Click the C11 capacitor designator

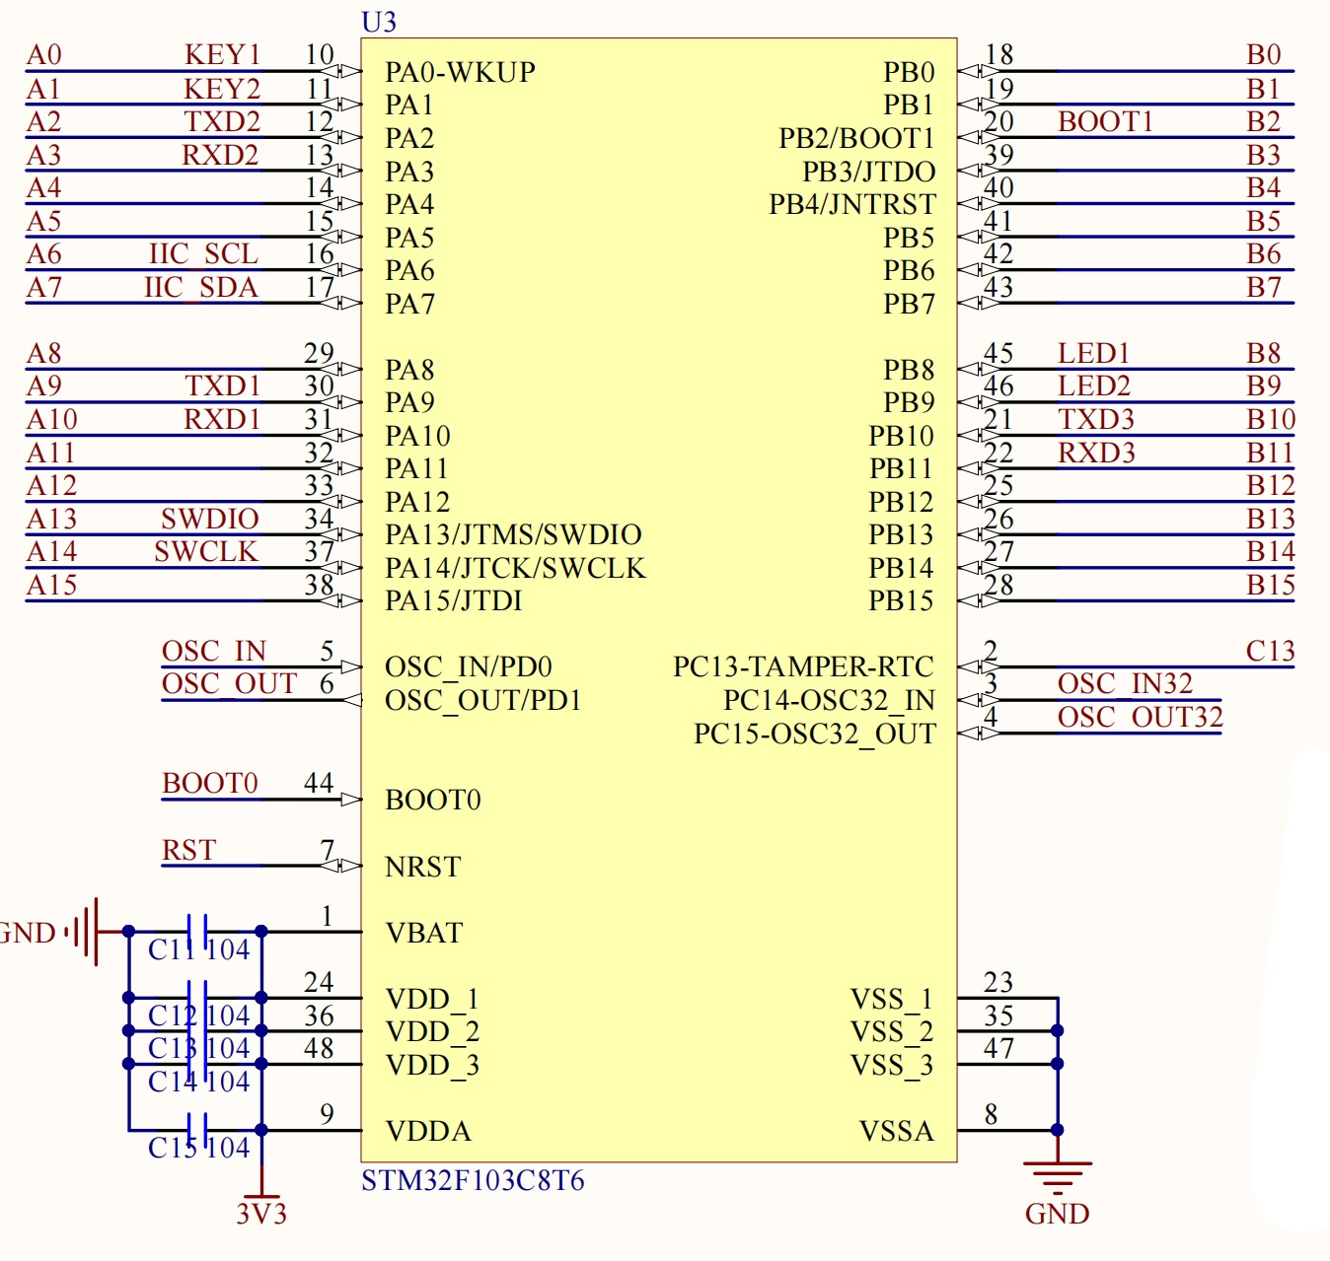point(170,949)
